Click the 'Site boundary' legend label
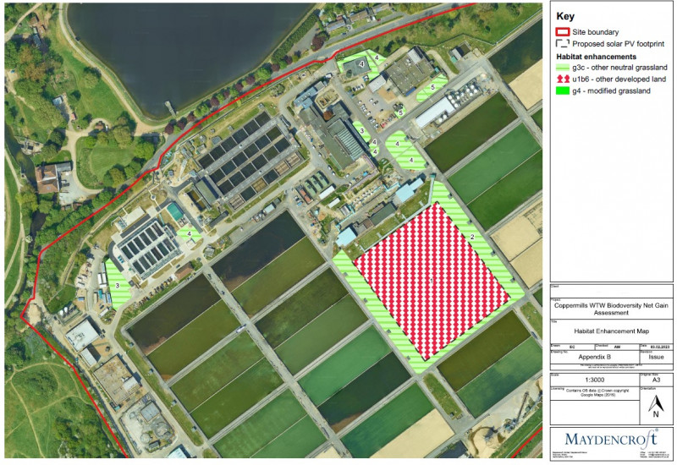This screenshot has height=465, width=677. [x=596, y=32]
